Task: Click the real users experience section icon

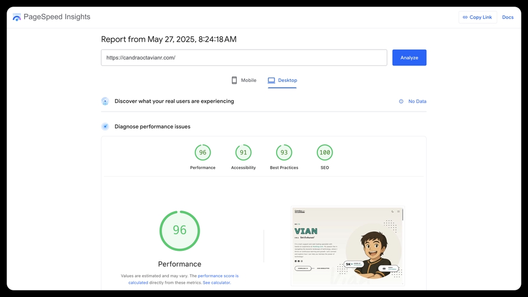Action: (x=105, y=101)
